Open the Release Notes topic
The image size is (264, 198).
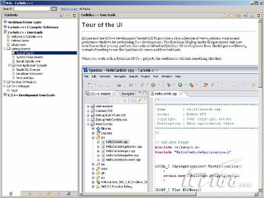(20, 41)
